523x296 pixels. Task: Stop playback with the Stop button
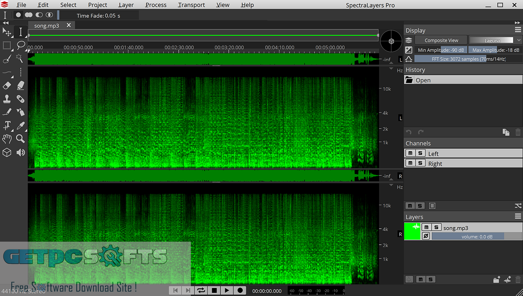tap(214, 290)
